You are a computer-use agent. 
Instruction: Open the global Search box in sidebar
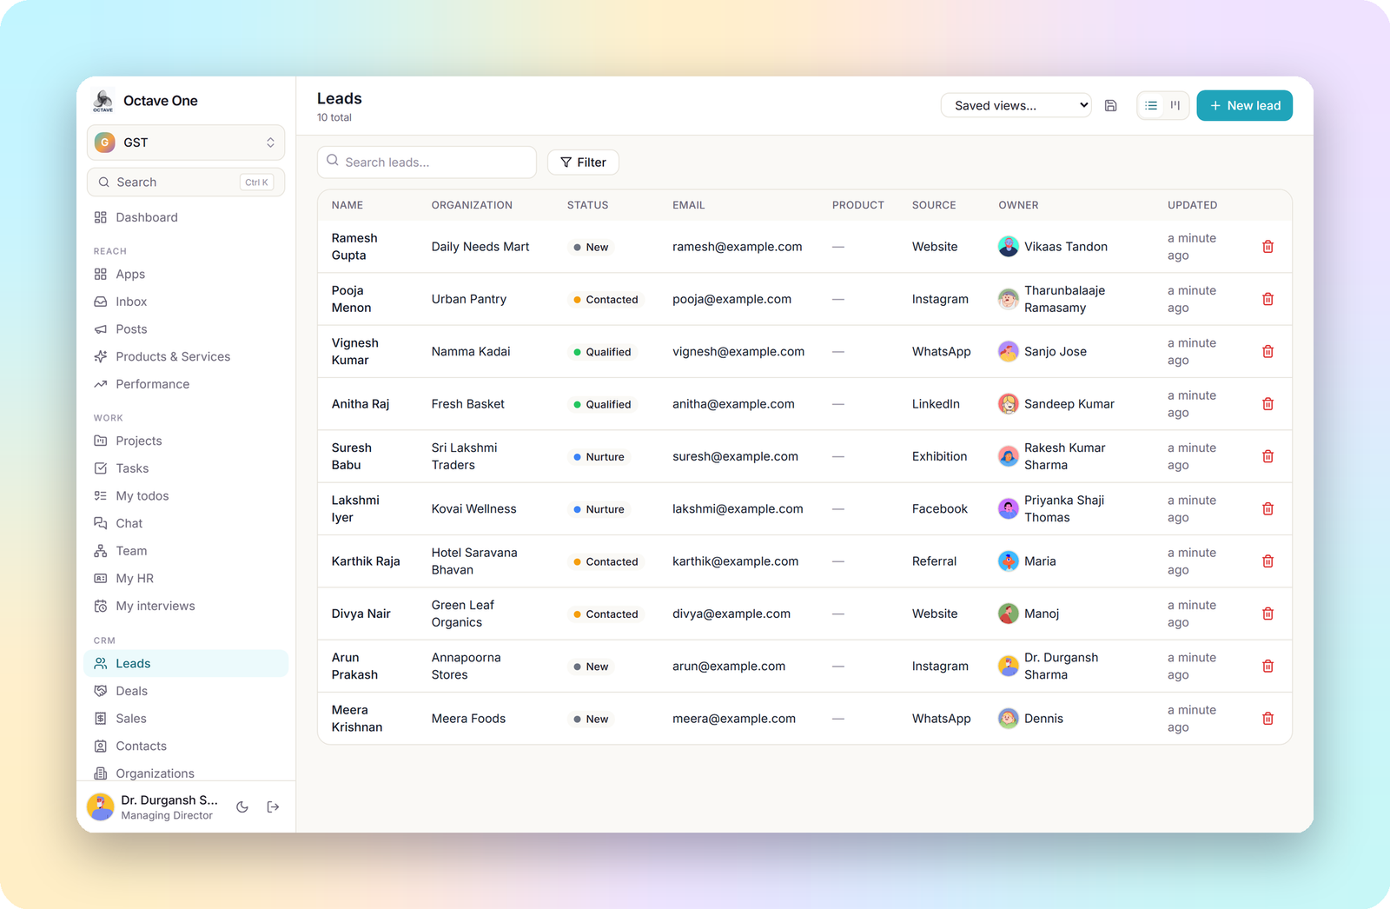point(186,182)
